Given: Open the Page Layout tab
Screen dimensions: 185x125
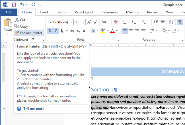Looking at the screenshot, I should 84,12.
